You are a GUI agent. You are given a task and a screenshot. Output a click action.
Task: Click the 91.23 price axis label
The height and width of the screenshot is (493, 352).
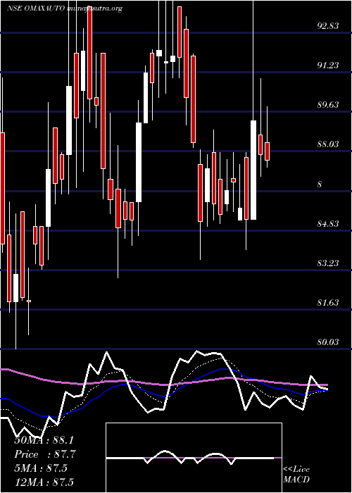(x=328, y=65)
